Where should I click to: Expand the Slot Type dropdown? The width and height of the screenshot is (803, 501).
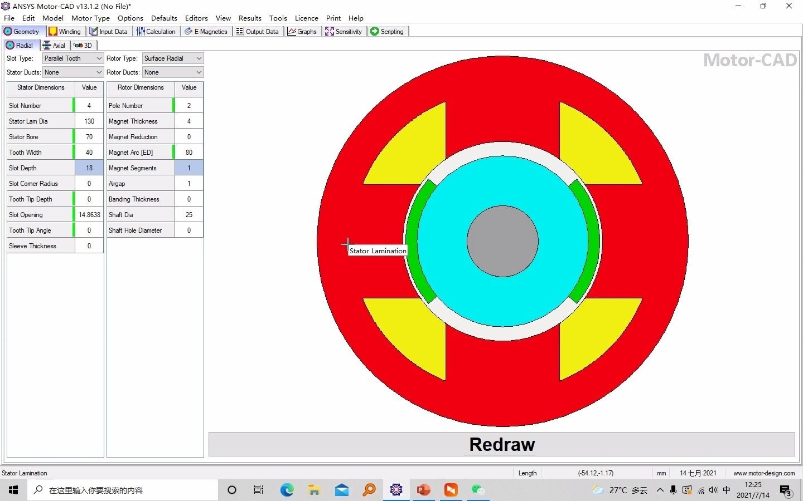pos(73,58)
